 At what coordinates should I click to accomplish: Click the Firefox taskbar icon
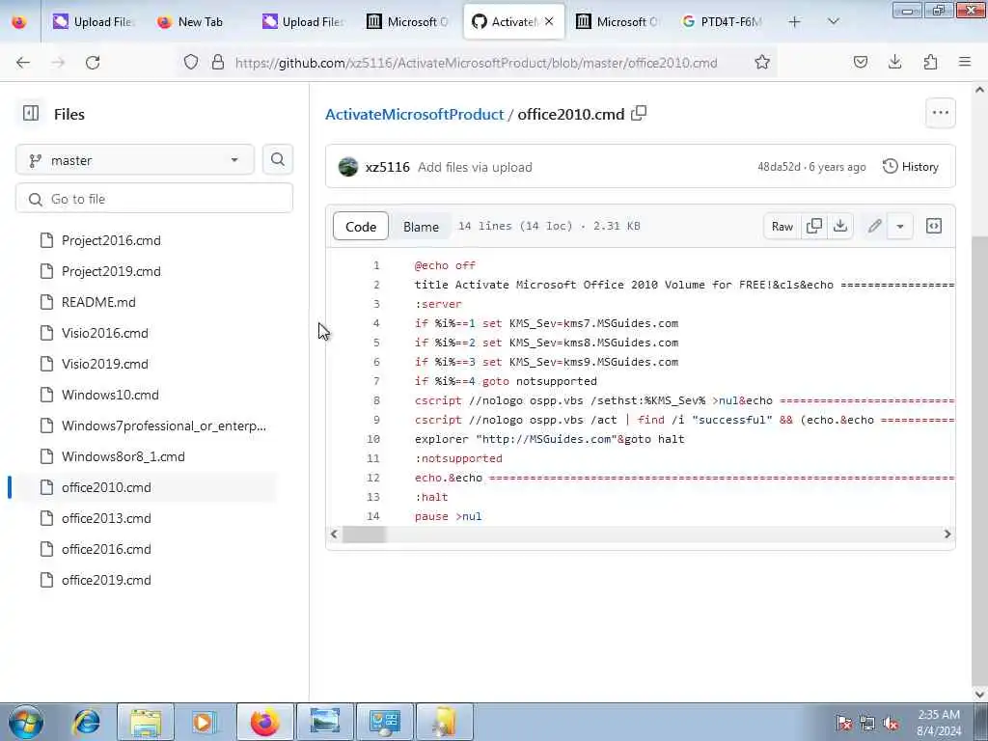(264, 722)
